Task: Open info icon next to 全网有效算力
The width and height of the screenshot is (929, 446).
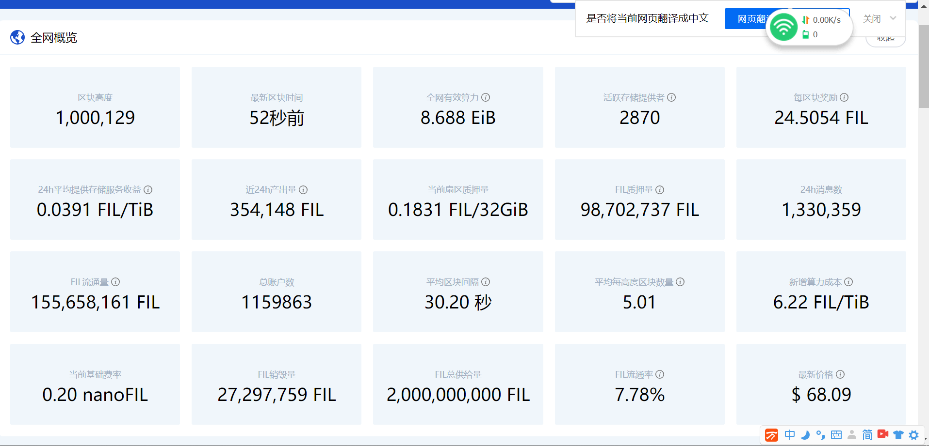Action: pos(486,97)
